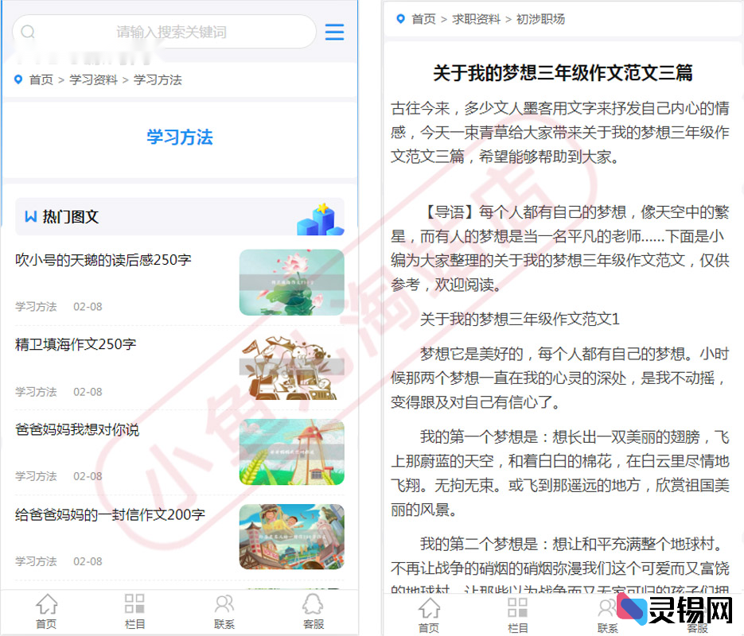Open the 精卫填海作文250字 article
744x636 pixels.
tap(74, 344)
